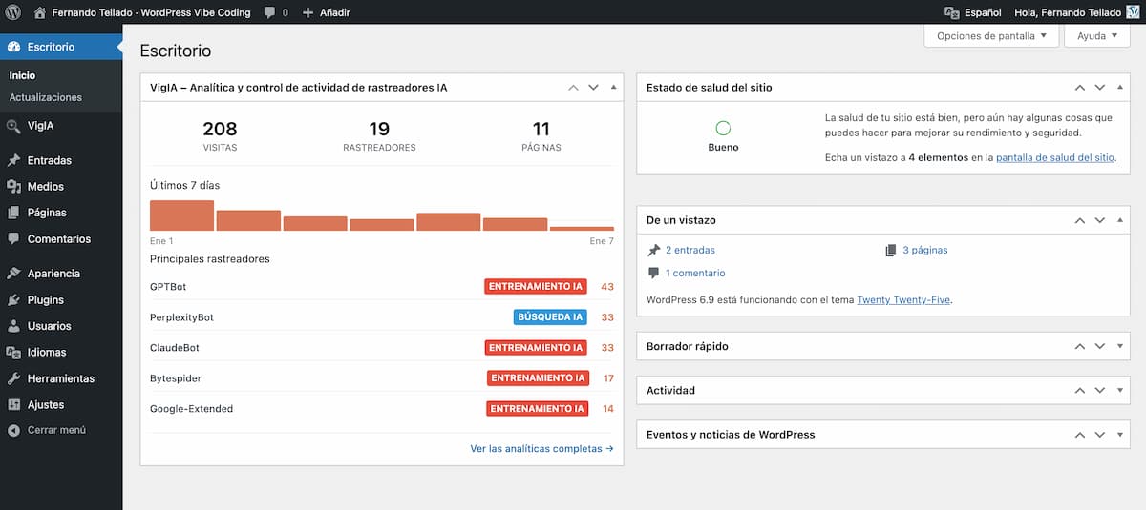1146x510 pixels.
Task: Toggle the De un vistazo panel
Action: [1119, 220]
